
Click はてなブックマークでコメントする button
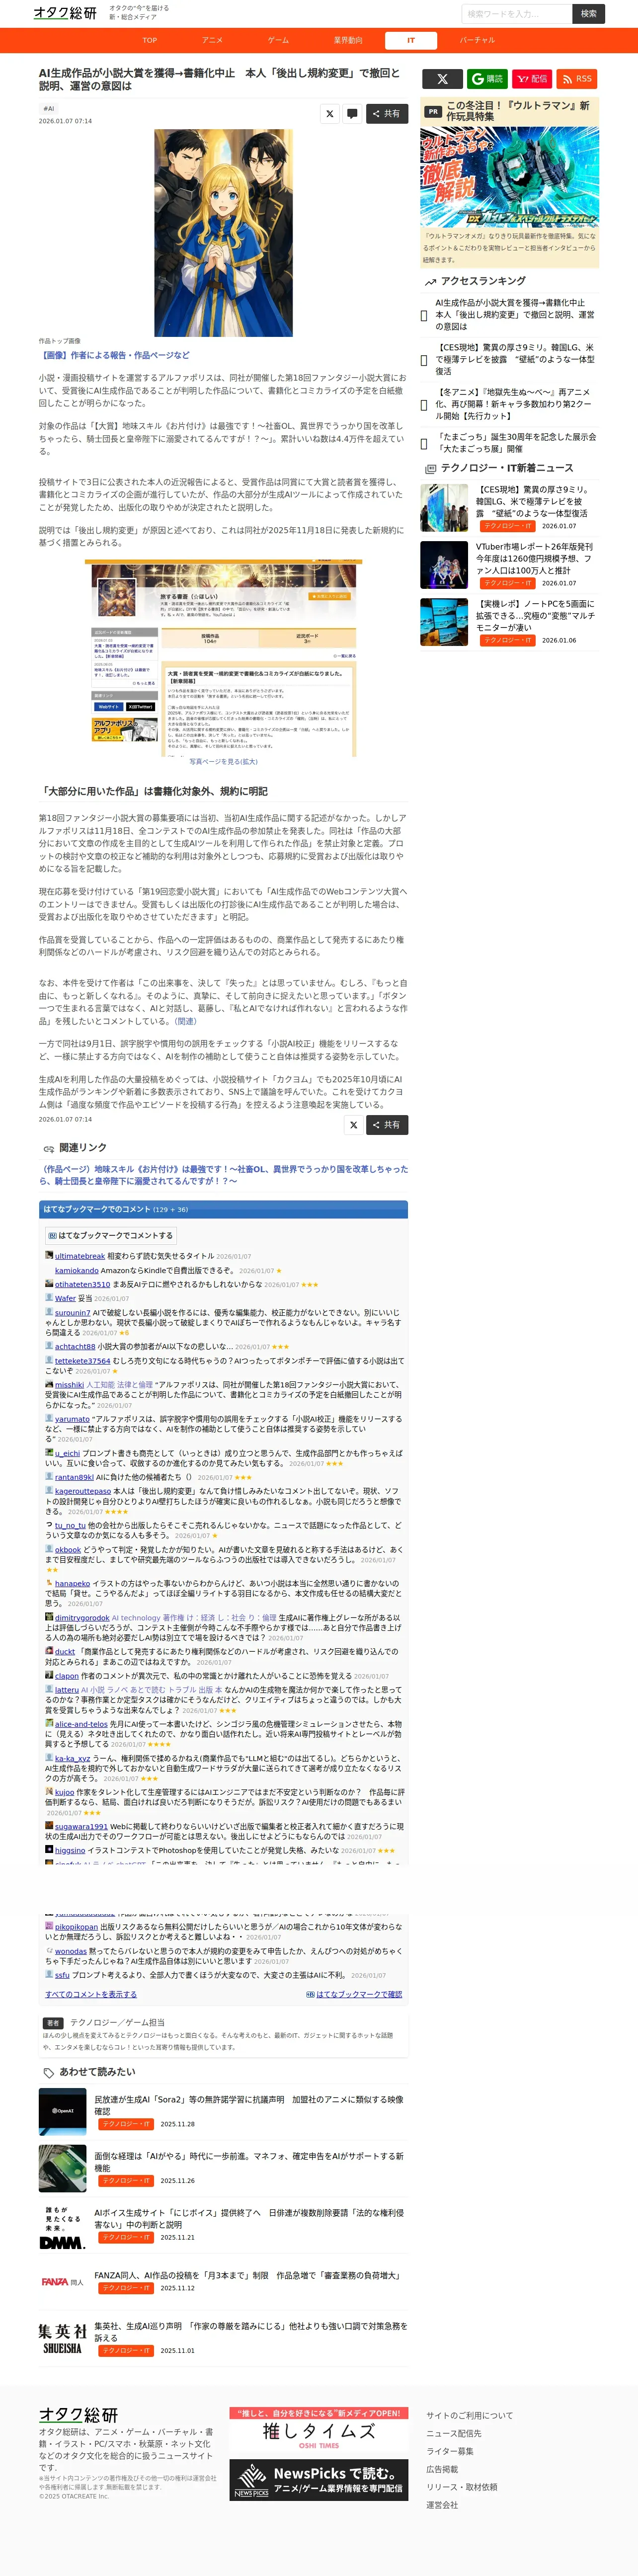click(111, 1235)
